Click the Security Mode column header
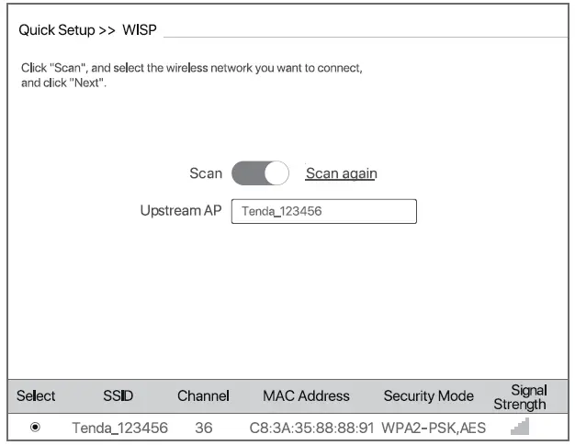 click(428, 396)
